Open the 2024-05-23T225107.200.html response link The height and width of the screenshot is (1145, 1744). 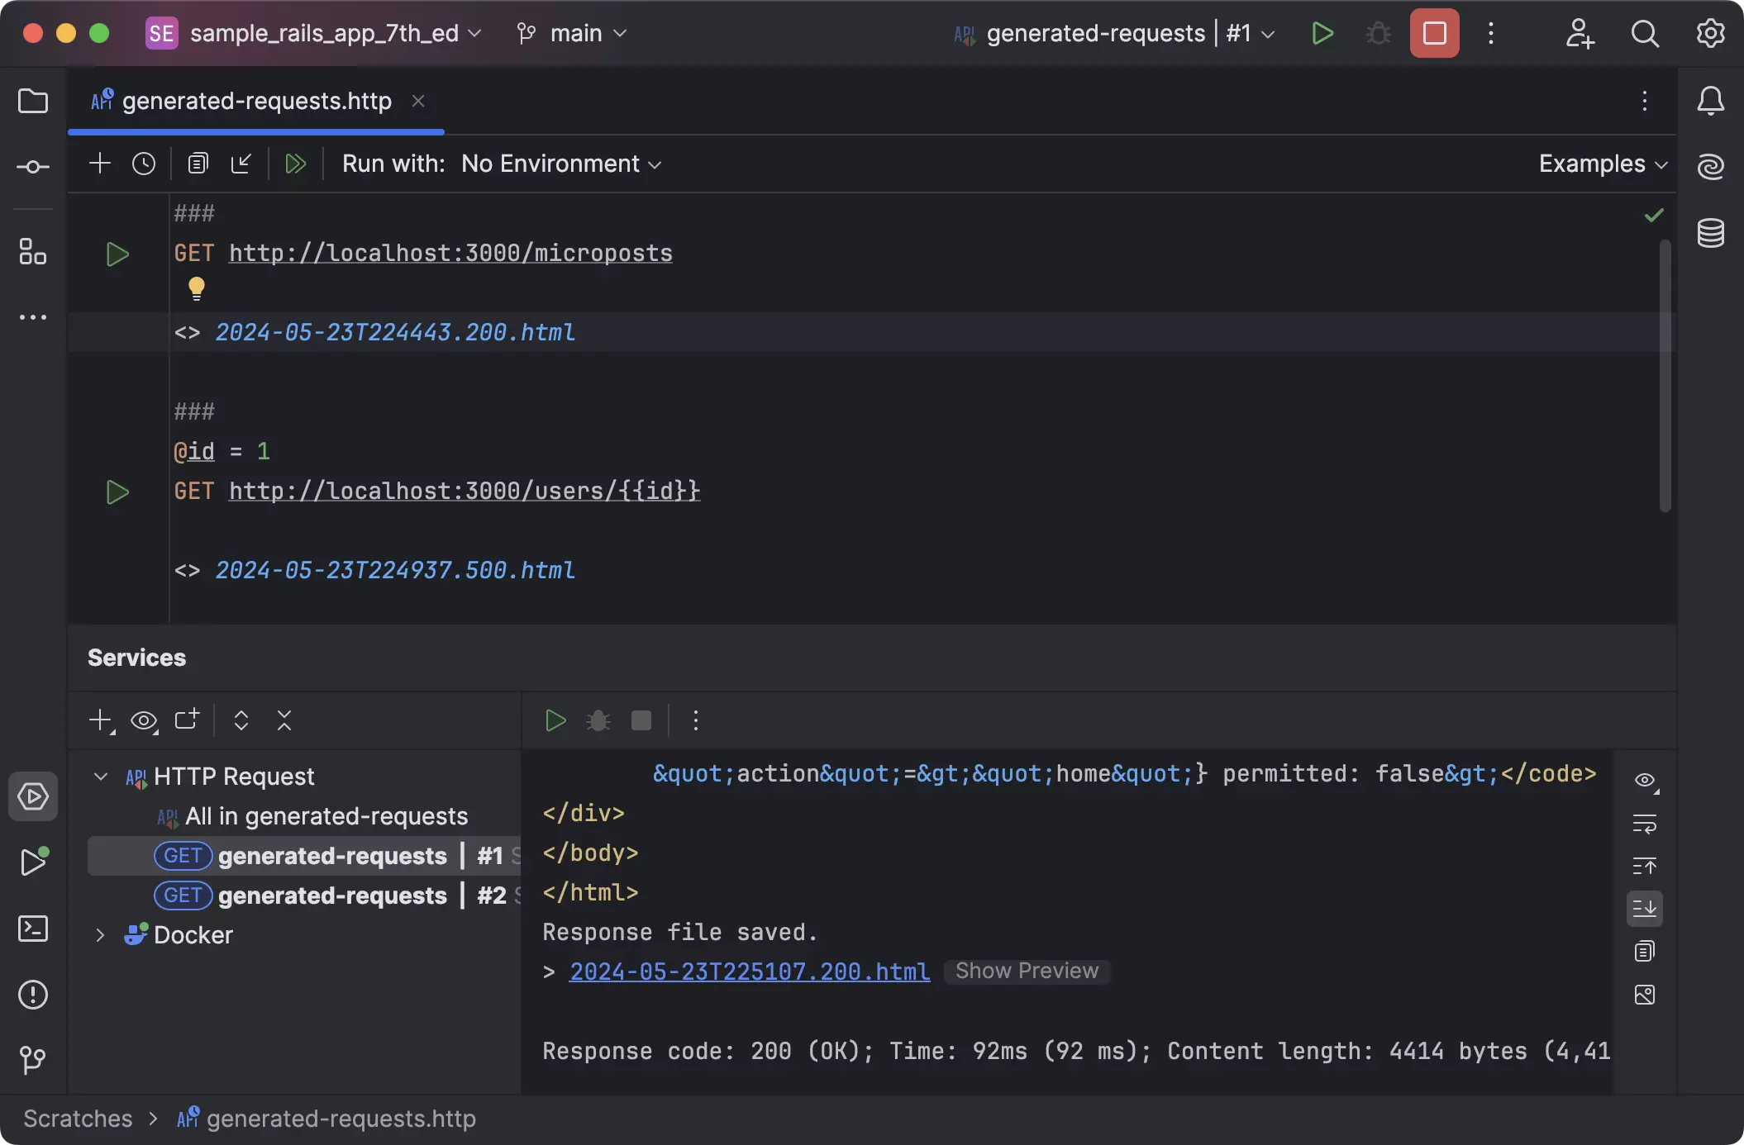click(749, 972)
